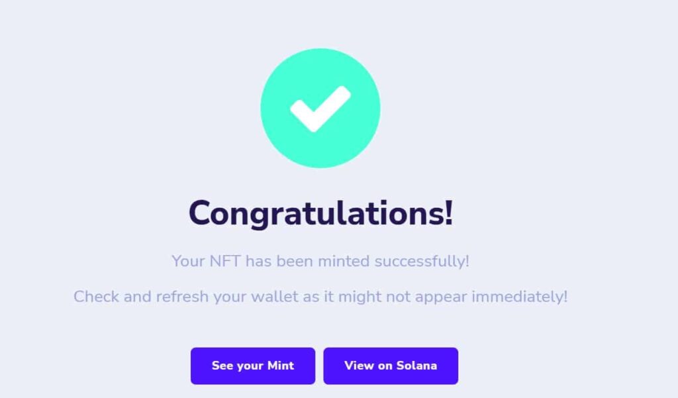This screenshot has width=678, height=398.
Task: Select the left button labeled See your Mint
Action: pyautogui.click(x=253, y=366)
